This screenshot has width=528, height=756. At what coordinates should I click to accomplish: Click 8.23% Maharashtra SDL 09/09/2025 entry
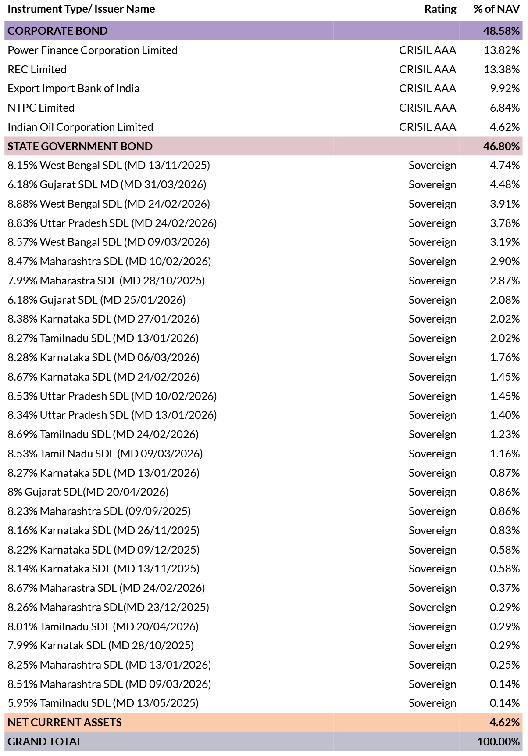pos(99,511)
